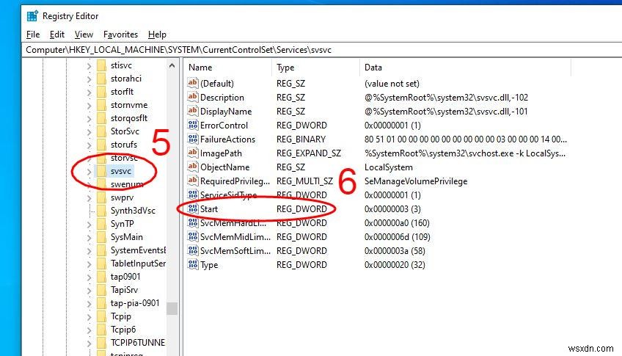622x356 pixels.
Task: Expand the svsvc key
Action: coord(89,172)
